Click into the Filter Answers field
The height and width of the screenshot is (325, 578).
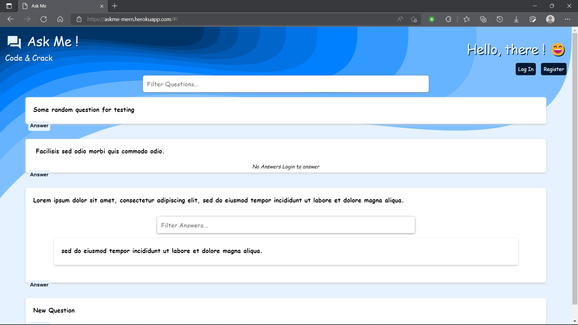[285, 225]
